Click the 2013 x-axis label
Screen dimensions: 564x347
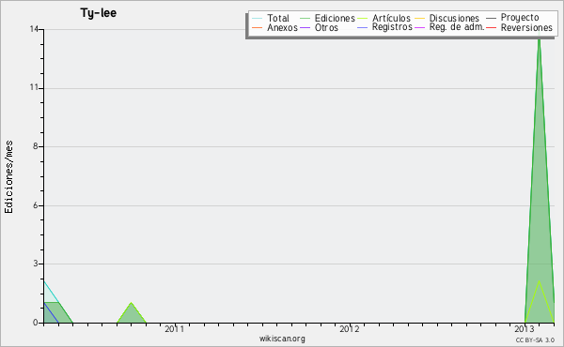525,328
